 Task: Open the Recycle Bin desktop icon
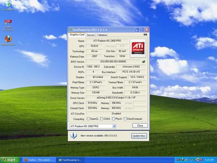[x=8, y=5]
